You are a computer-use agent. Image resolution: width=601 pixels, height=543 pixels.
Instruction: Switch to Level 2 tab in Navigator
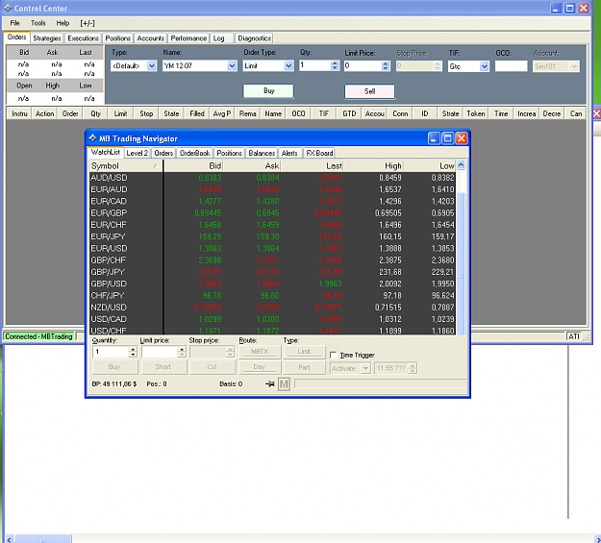pos(137,153)
